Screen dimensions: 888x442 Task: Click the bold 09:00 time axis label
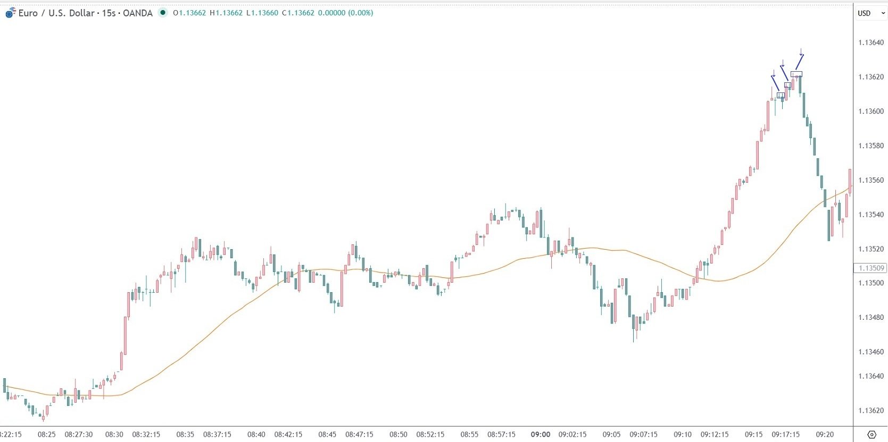[x=541, y=435]
